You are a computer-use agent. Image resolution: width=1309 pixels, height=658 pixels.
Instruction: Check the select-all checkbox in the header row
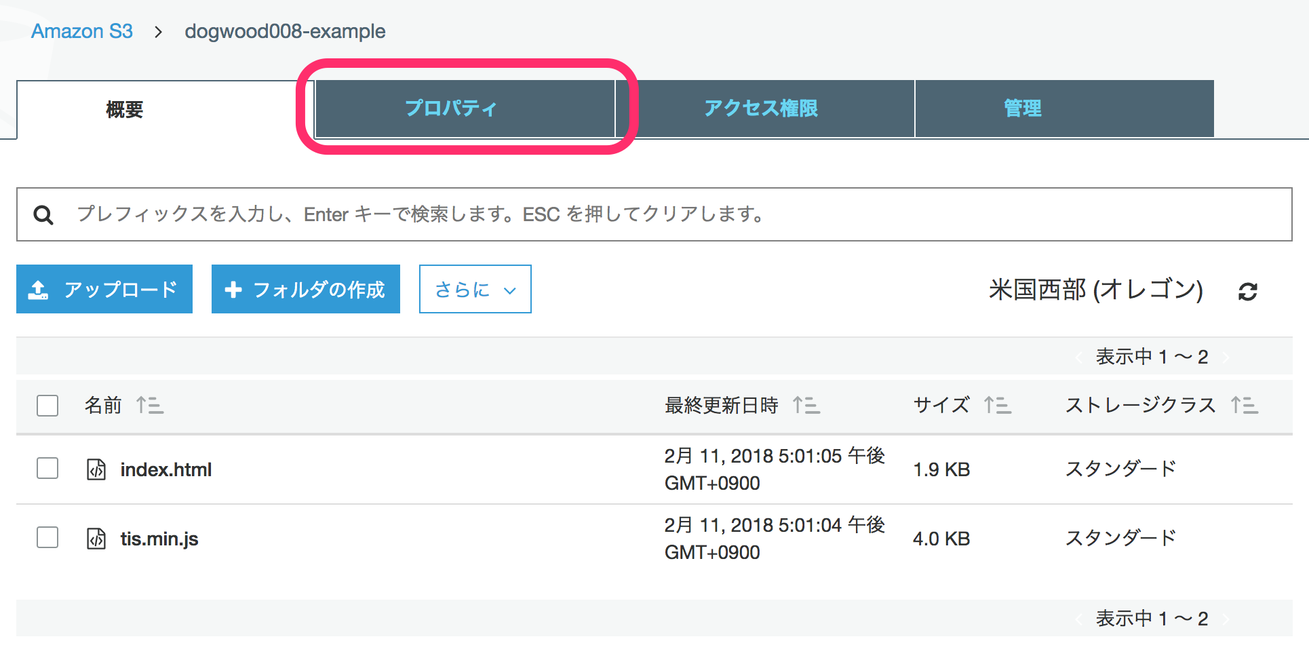pos(47,405)
